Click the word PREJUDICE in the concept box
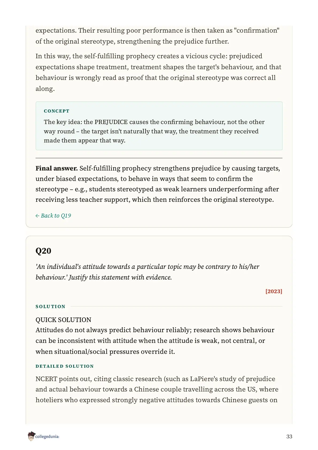The height and width of the screenshot is (450, 318). pos(111,122)
